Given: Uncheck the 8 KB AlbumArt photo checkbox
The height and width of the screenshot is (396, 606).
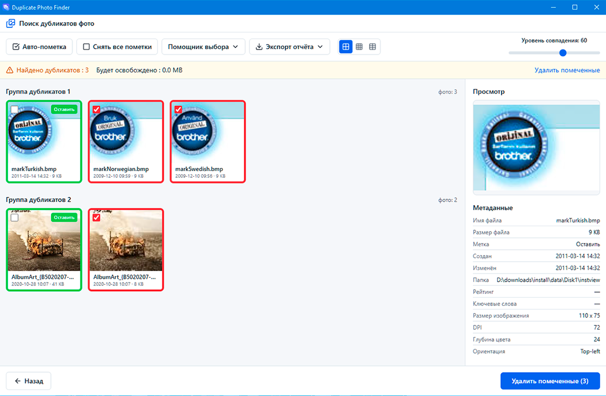Looking at the screenshot, I should 96,217.
